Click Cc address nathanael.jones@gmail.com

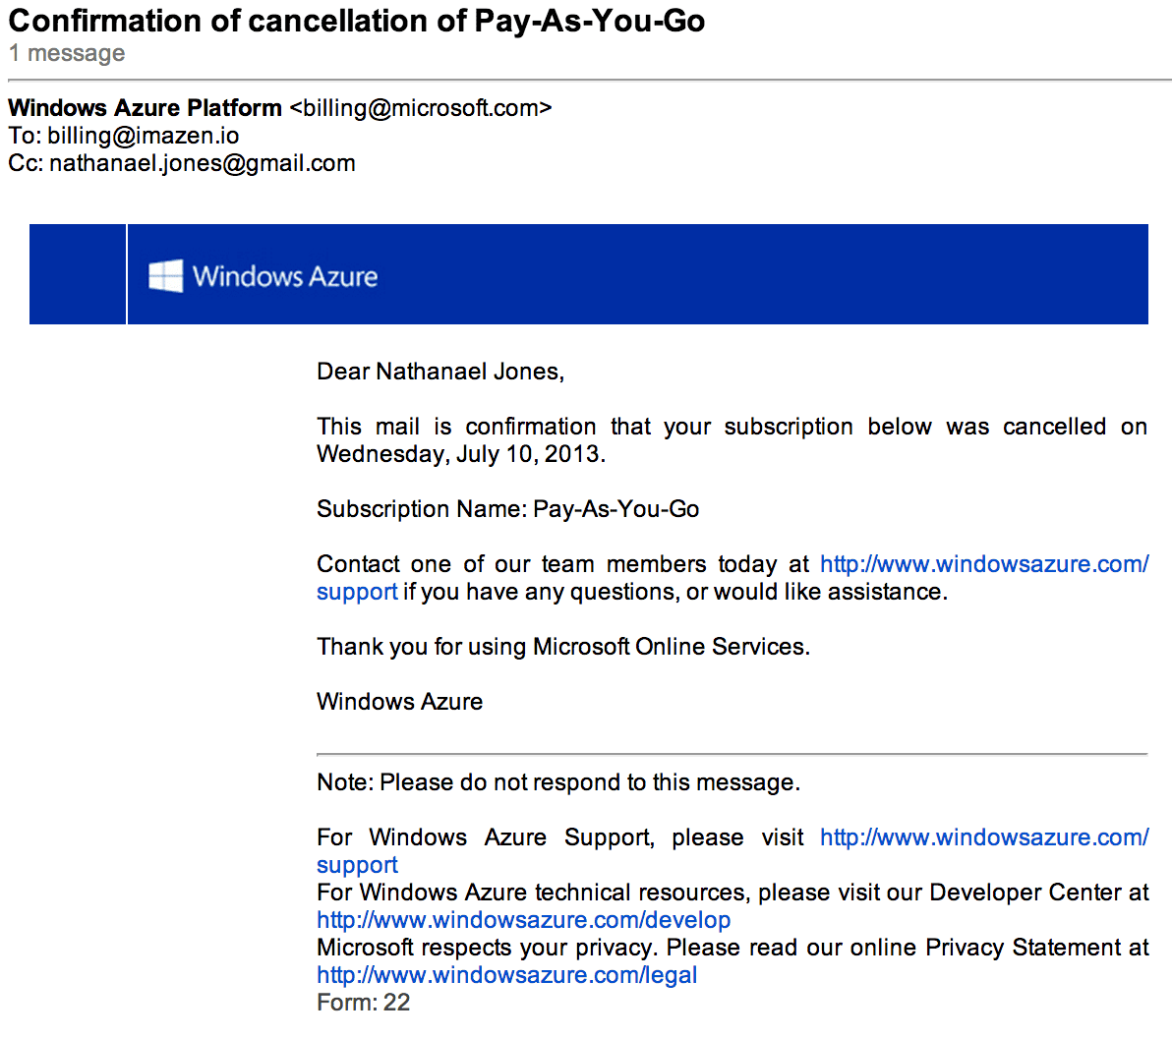point(203,163)
